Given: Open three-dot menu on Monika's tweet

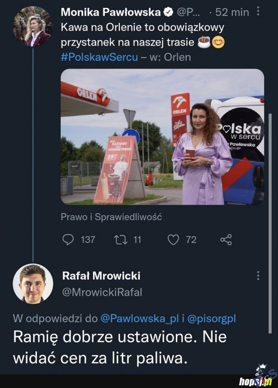Looking at the screenshot, I should pos(258,12).
